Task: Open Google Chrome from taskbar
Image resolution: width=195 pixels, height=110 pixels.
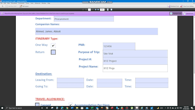Action: 67,108
